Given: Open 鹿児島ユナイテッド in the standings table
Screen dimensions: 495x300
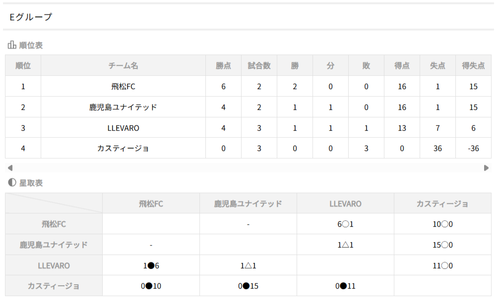Looking at the screenshot, I should [123, 107].
